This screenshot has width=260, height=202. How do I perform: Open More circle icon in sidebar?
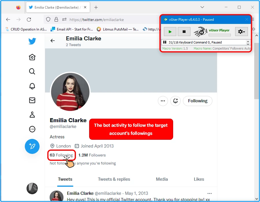(32, 129)
